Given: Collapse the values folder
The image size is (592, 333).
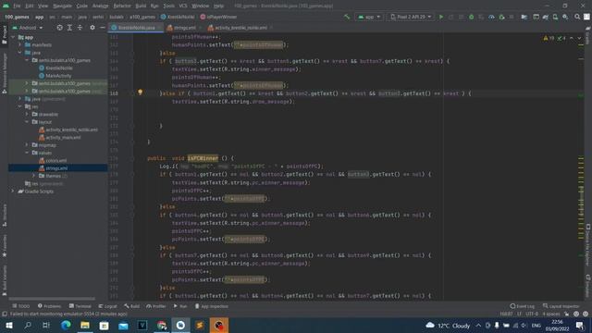Looking at the screenshot, I should (x=27, y=153).
